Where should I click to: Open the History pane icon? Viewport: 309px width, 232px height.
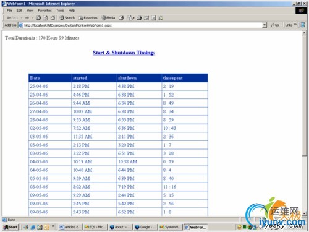[121, 18]
